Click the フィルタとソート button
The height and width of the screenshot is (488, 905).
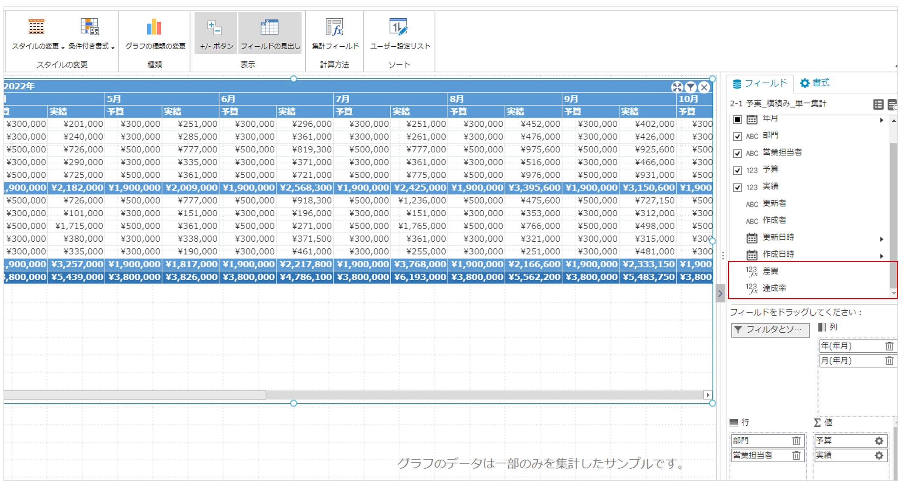770,329
